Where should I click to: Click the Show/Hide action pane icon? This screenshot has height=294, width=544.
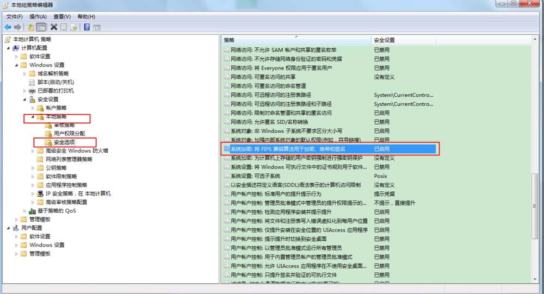97,27
